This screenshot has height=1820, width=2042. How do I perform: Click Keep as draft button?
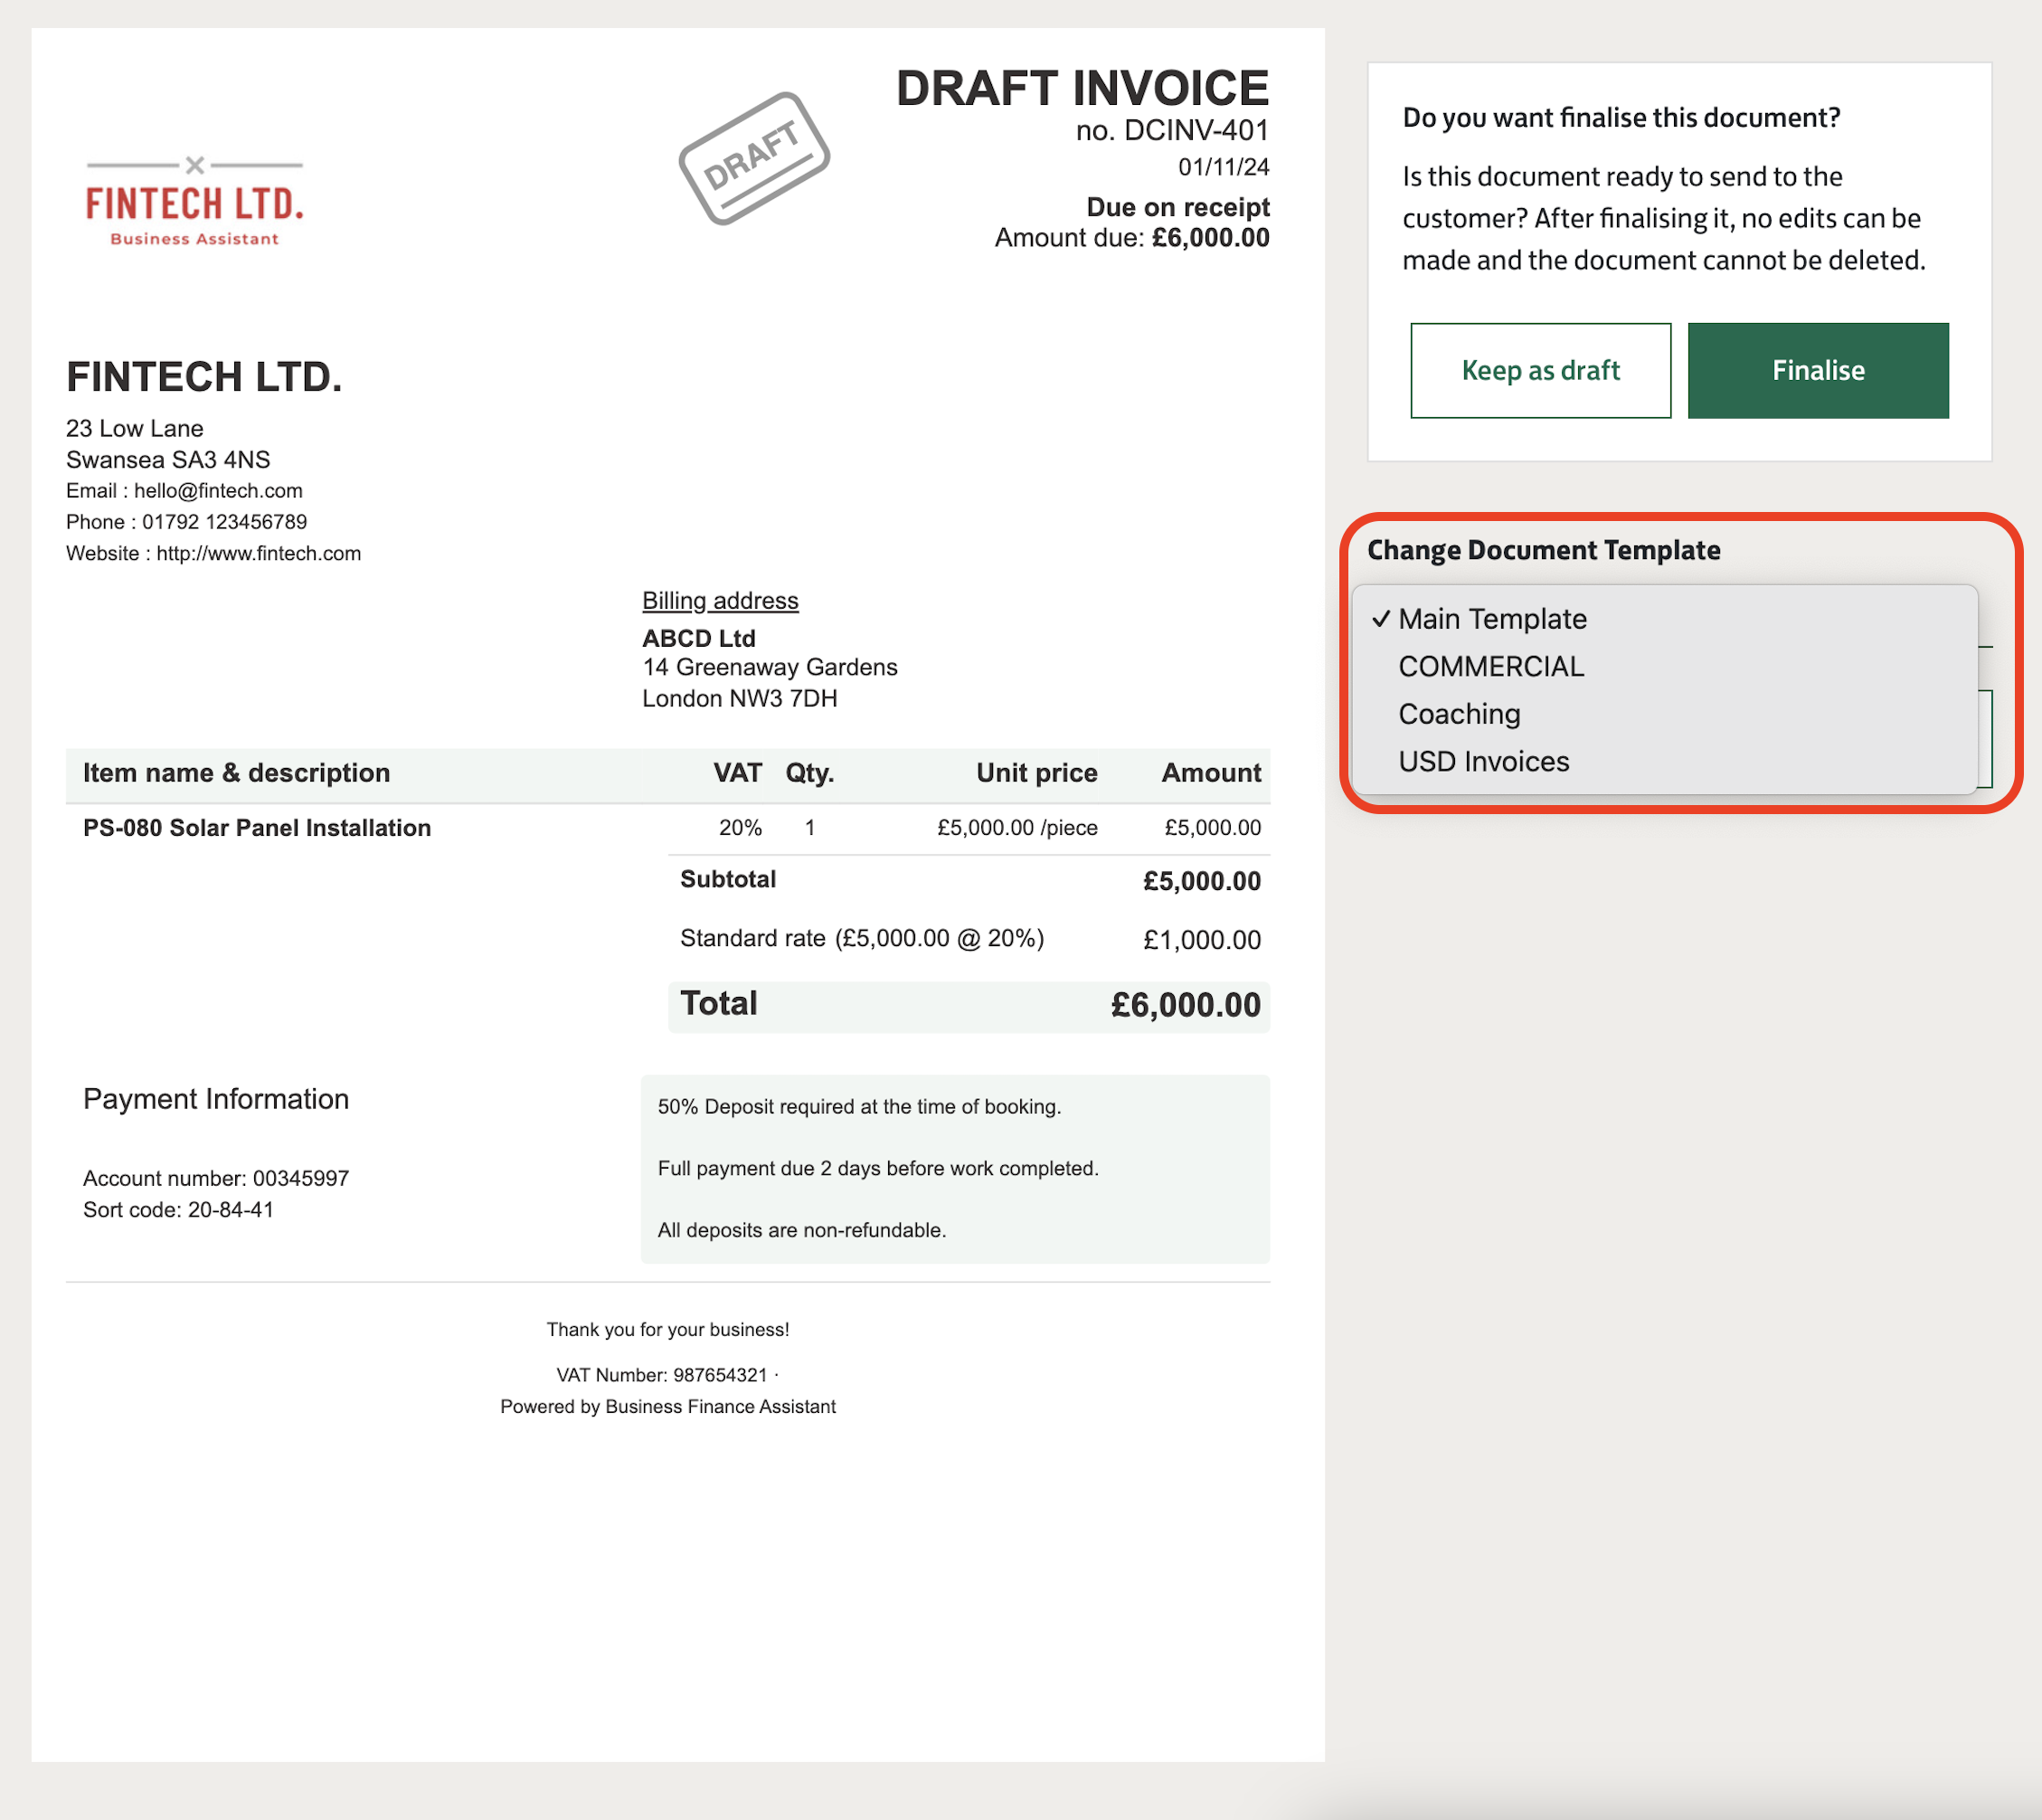(x=1539, y=370)
